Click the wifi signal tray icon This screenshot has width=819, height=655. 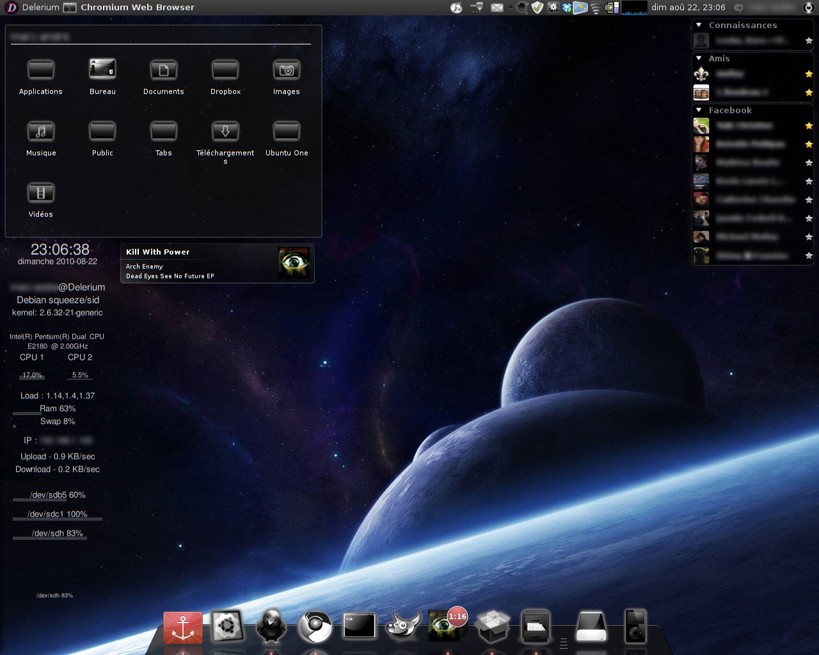tap(596, 8)
